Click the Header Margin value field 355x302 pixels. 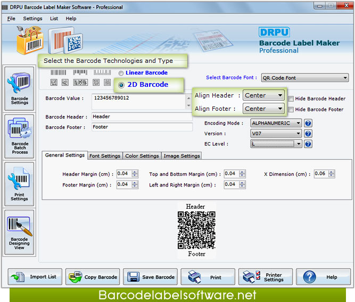[x=124, y=174]
